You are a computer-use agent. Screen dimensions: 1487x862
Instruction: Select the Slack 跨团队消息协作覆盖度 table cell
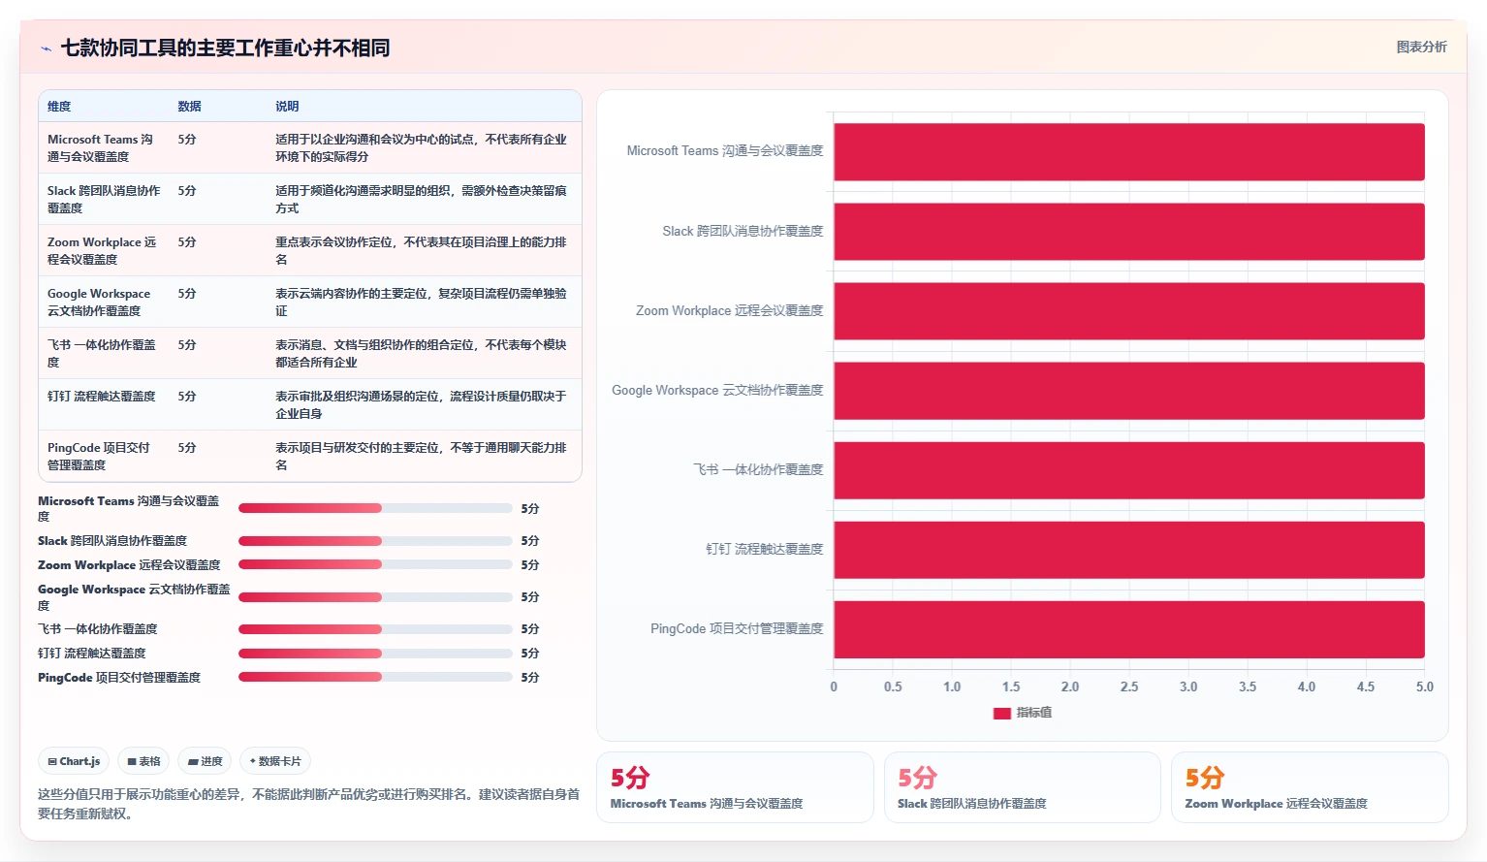tap(104, 199)
